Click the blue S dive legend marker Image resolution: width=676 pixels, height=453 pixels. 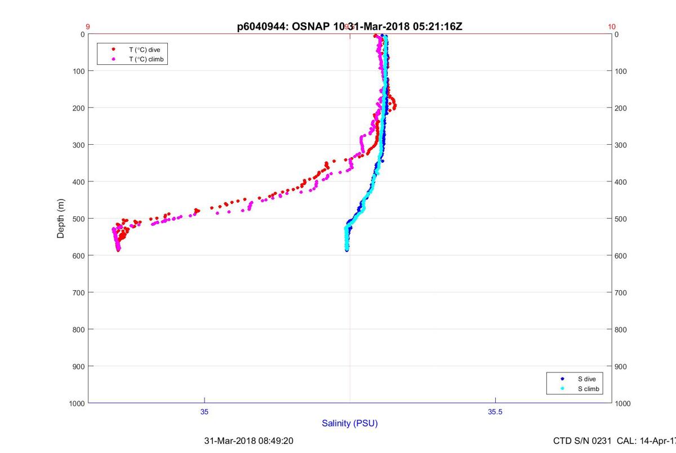coord(562,379)
